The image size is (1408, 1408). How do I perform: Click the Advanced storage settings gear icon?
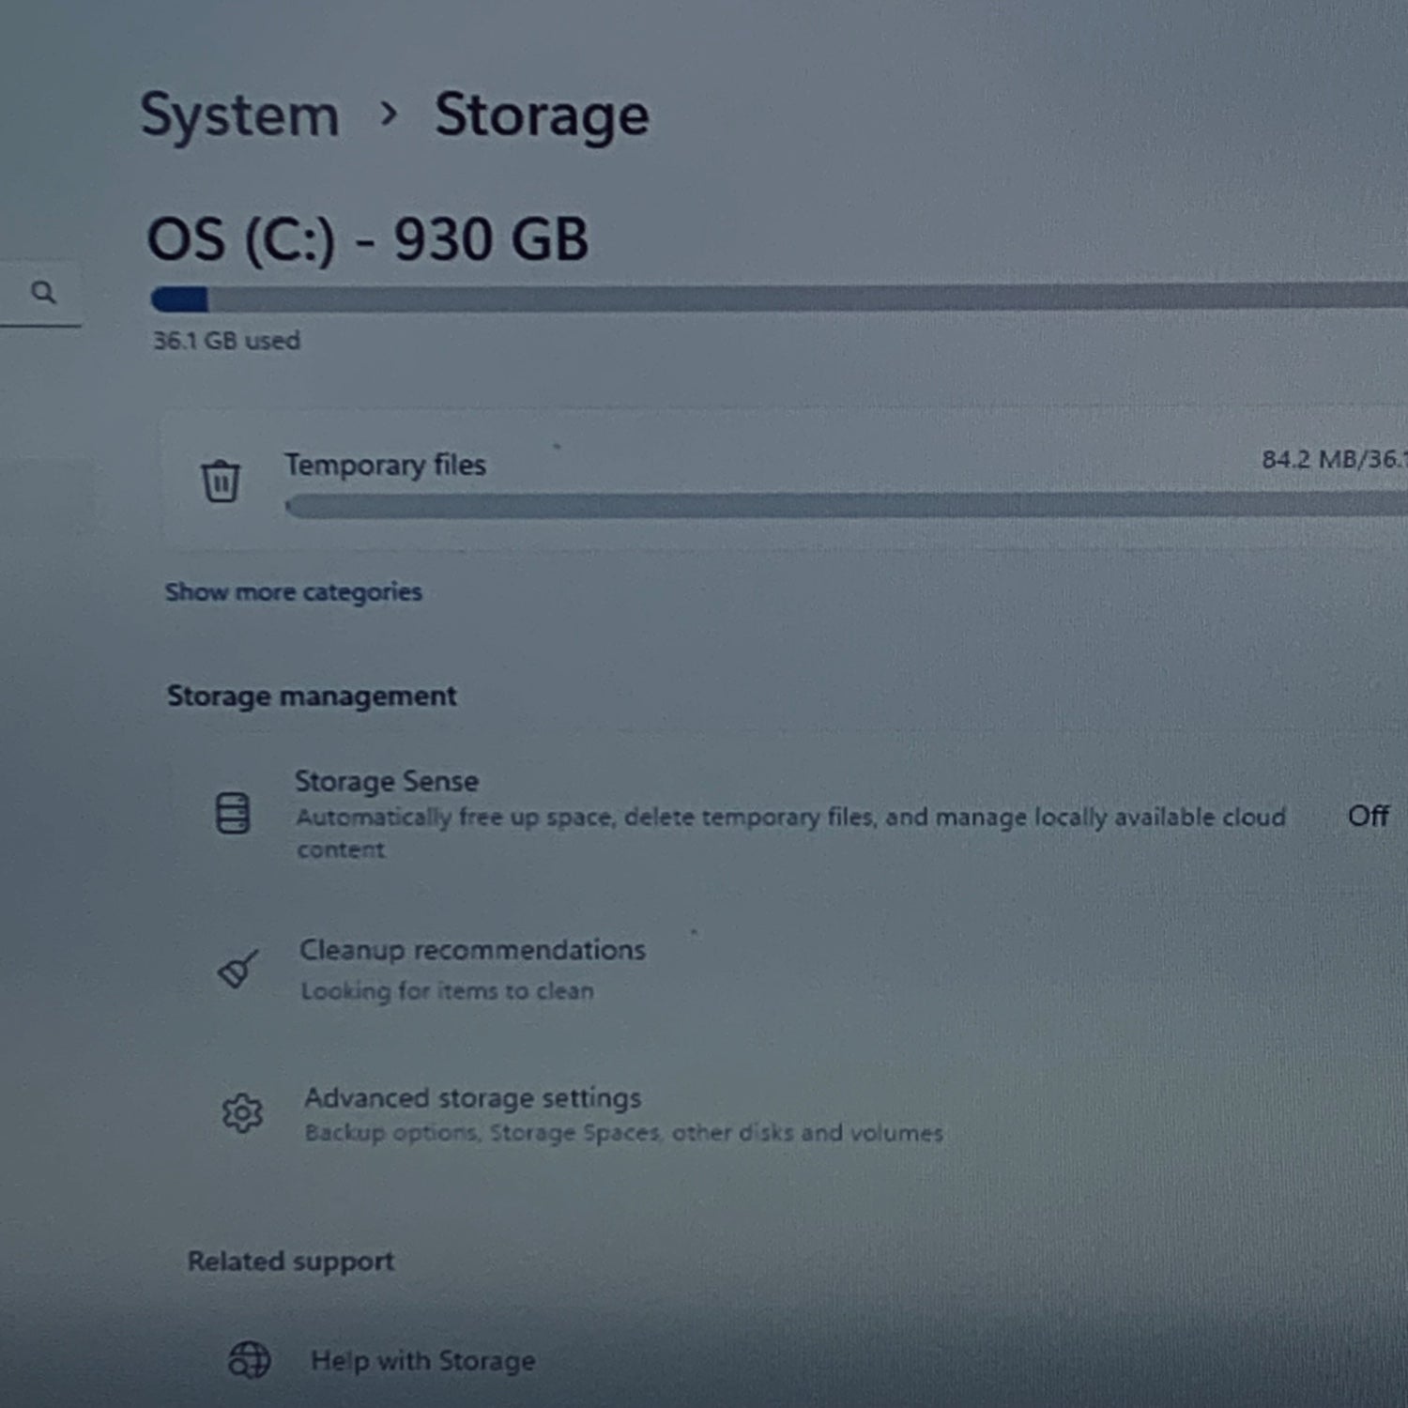click(242, 1113)
